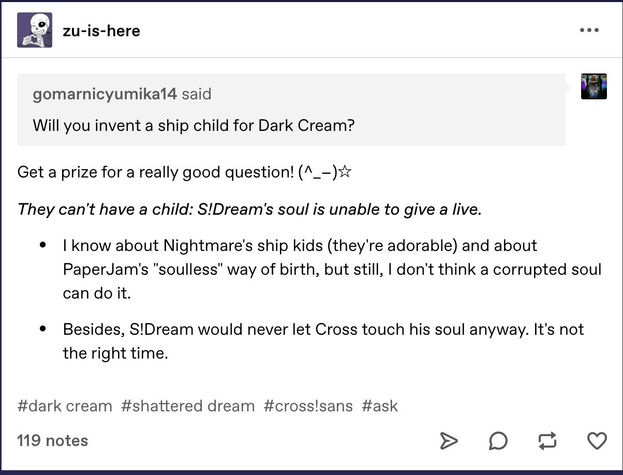Click the "(^_−)☆" emoticon
The image size is (623, 475).
click(x=325, y=172)
